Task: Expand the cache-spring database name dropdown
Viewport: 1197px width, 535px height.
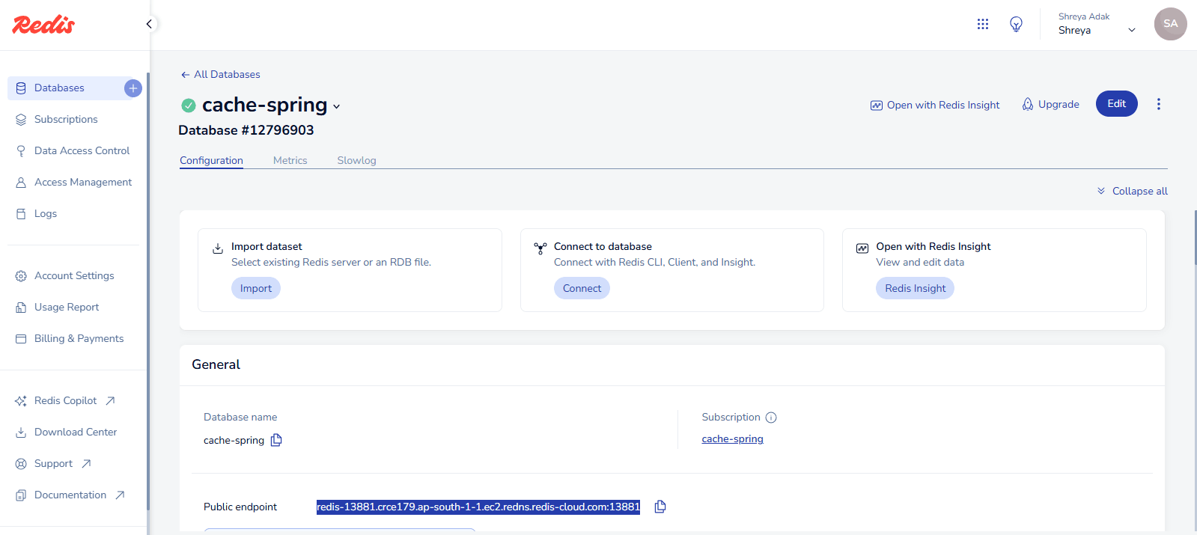Action: [x=337, y=107]
